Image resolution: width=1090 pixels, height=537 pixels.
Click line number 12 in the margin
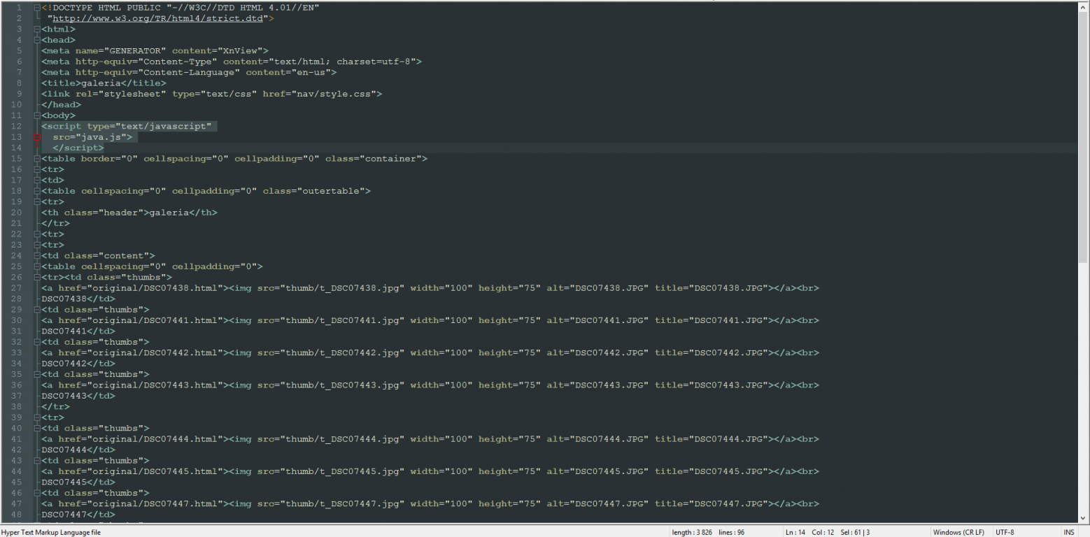coord(17,127)
